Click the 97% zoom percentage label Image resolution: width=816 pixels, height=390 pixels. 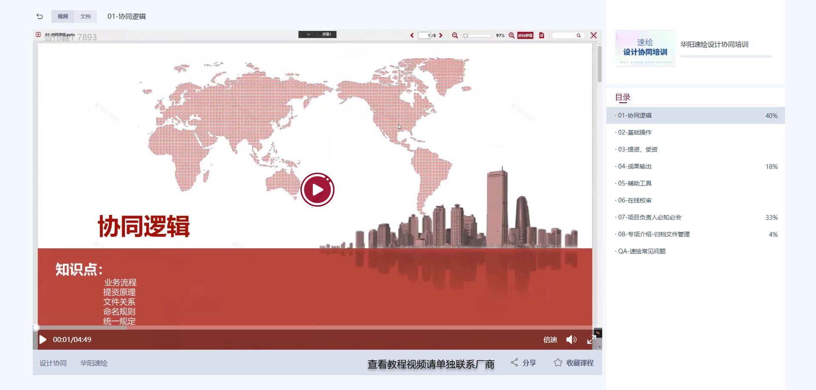(x=500, y=36)
